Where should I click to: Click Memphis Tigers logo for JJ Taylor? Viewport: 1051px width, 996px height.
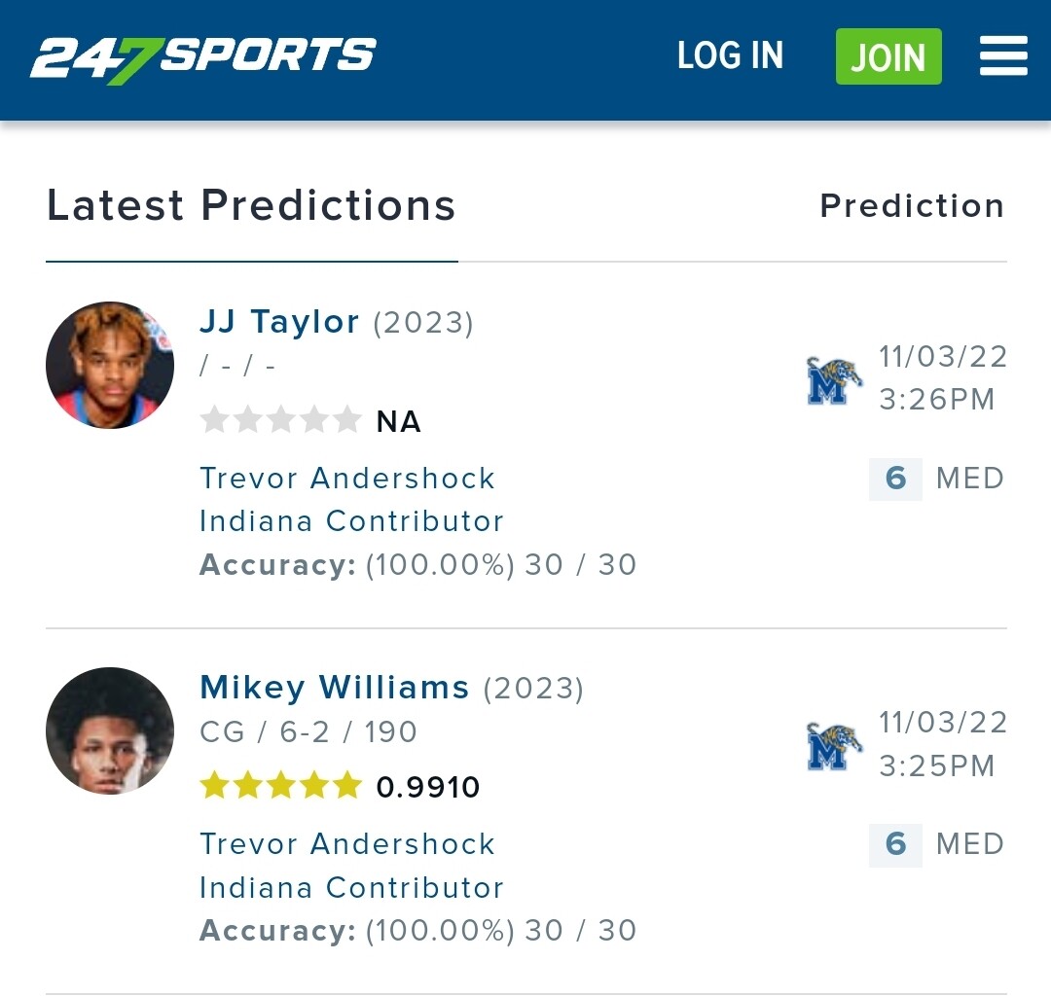tap(834, 380)
